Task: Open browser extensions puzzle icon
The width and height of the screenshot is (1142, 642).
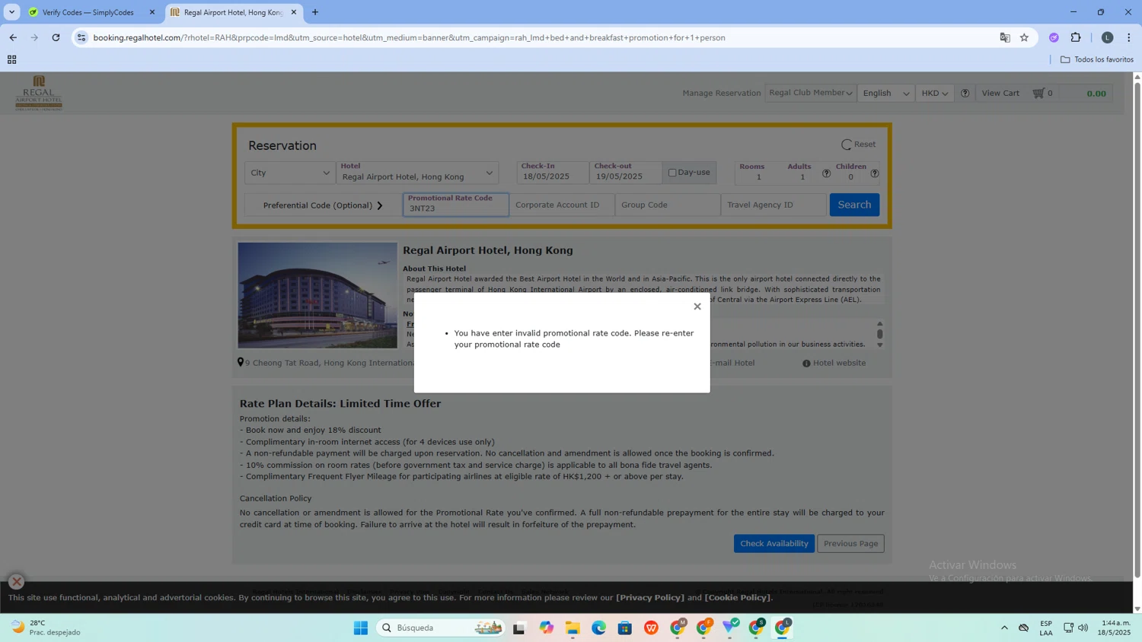Action: pyautogui.click(x=1076, y=37)
